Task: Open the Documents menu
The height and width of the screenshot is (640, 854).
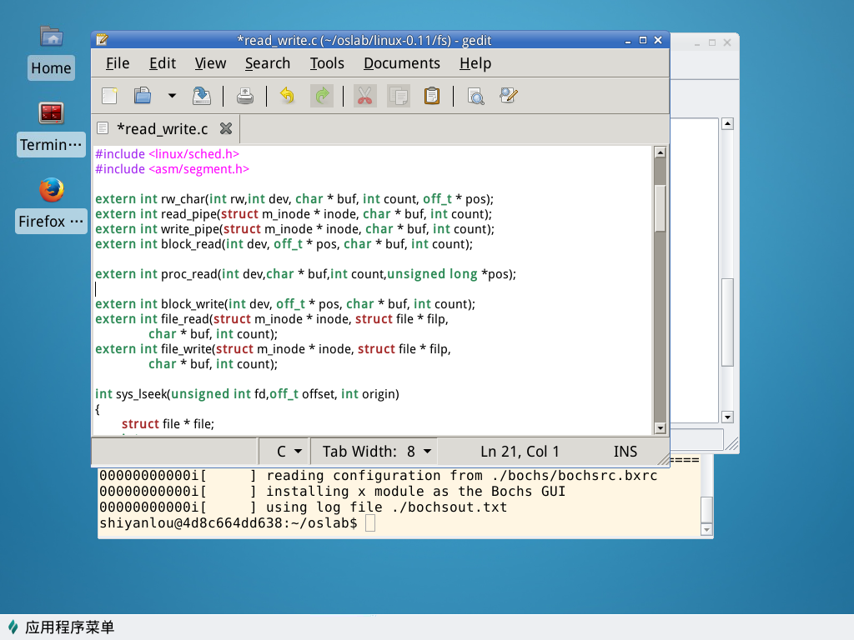Action: pyautogui.click(x=401, y=63)
